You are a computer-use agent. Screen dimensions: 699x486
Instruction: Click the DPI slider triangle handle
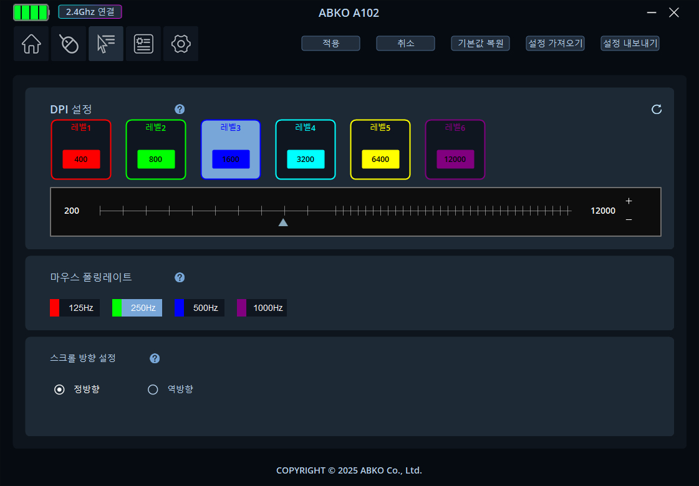pyautogui.click(x=283, y=222)
